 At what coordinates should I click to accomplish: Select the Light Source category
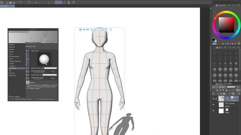(17, 68)
